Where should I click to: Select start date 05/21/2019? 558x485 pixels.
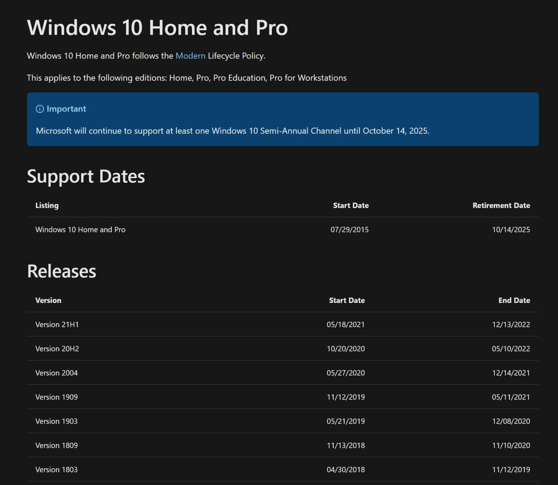point(346,421)
